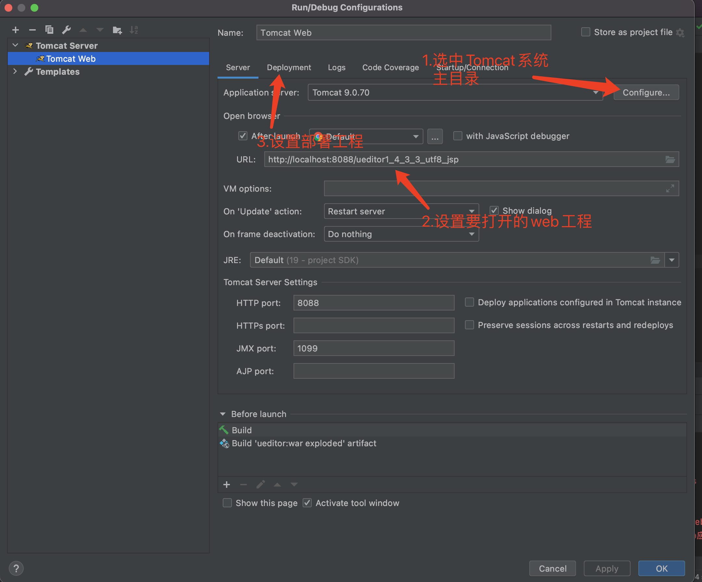Open On frame deactivation Do nothing dropdown
702x582 pixels.
(401, 234)
